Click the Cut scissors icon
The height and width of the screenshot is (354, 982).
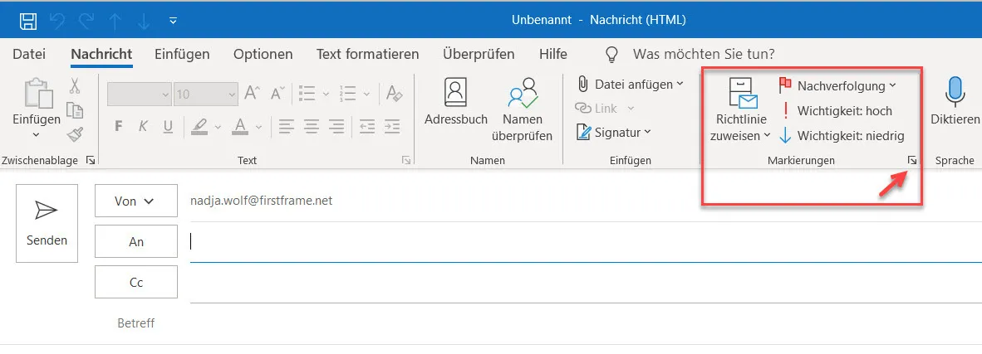point(75,85)
